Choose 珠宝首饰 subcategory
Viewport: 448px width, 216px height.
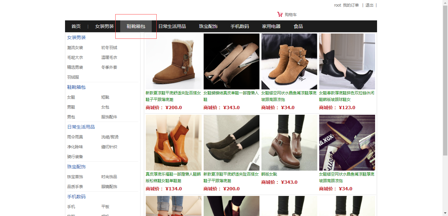coord(75,177)
